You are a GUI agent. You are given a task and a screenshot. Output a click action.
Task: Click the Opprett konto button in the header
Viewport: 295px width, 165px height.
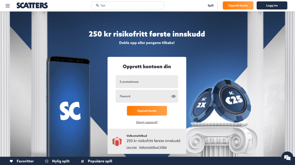[238, 5]
